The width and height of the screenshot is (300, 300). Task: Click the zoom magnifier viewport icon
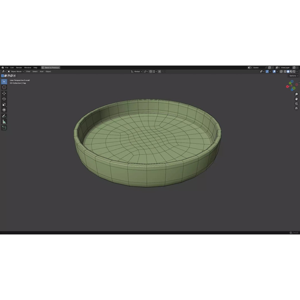pyautogui.click(x=296, y=94)
